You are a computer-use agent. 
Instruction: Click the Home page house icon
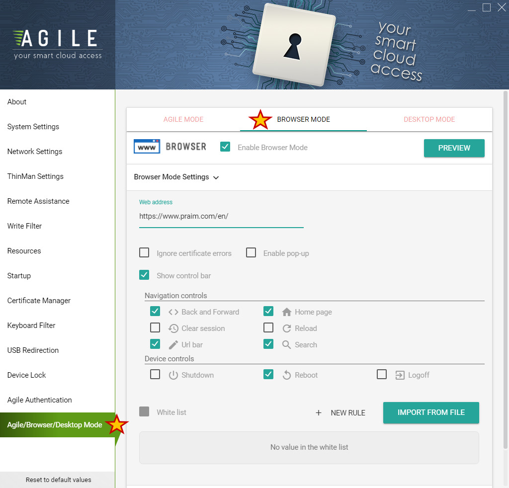tap(286, 312)
